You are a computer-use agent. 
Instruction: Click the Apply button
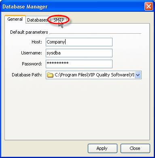102,148
